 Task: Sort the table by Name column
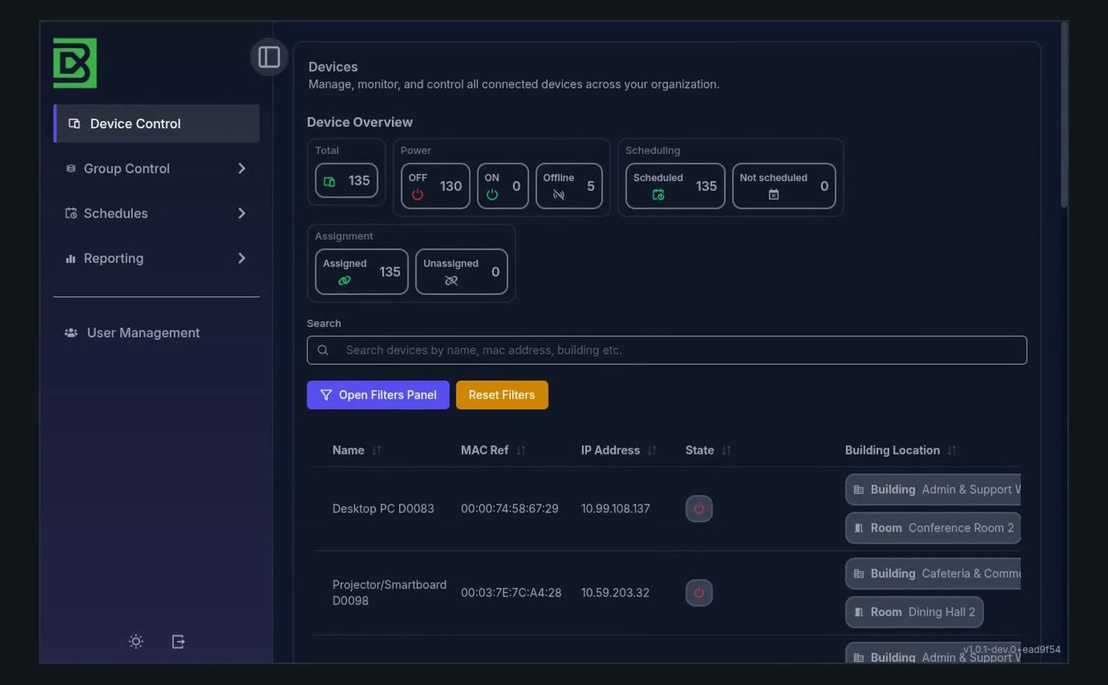tap(357, 450)
